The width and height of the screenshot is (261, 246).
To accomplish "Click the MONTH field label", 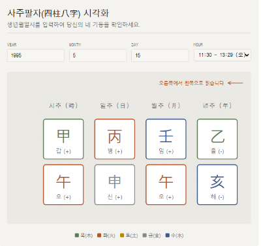I will (75, 45).
